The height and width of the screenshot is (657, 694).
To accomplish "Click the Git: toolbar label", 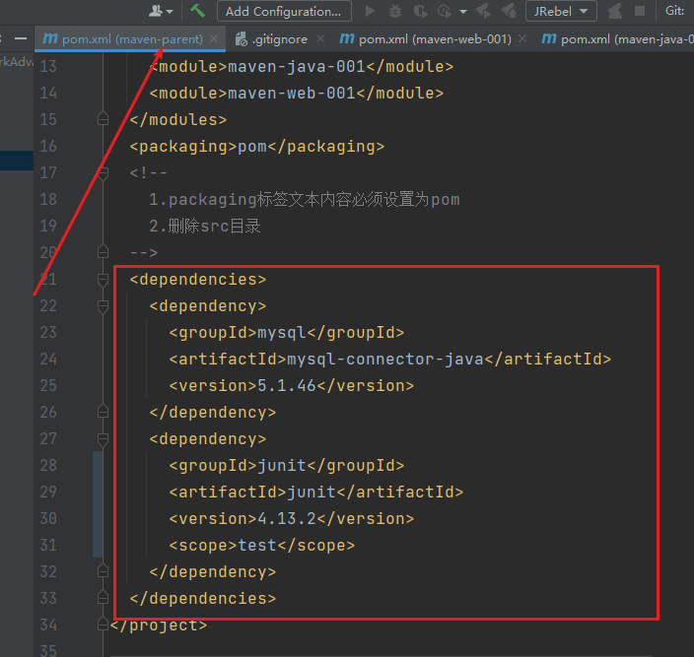I will [674, 11].
